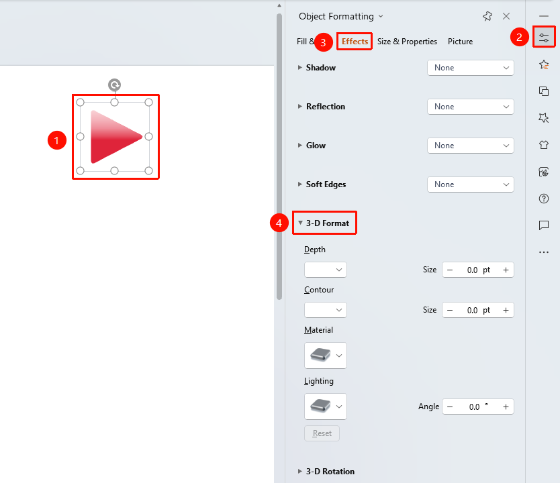Click the leaf image icon in sidebar
Viewport: 560px width, 483px height.
[544, 172]
